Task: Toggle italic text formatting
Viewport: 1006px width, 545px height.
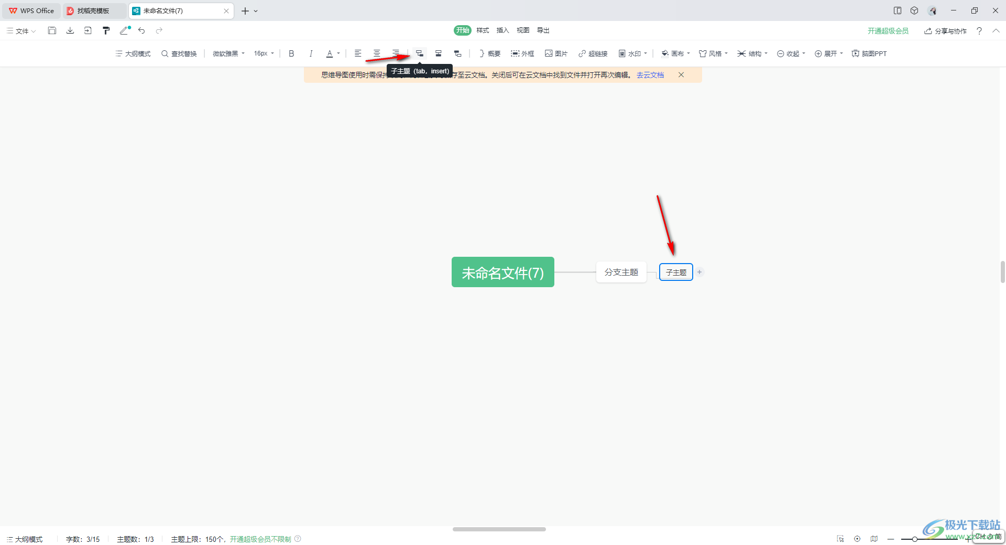Action: coord(311,53)
